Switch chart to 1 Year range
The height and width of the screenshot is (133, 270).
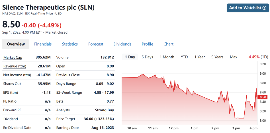200,57
